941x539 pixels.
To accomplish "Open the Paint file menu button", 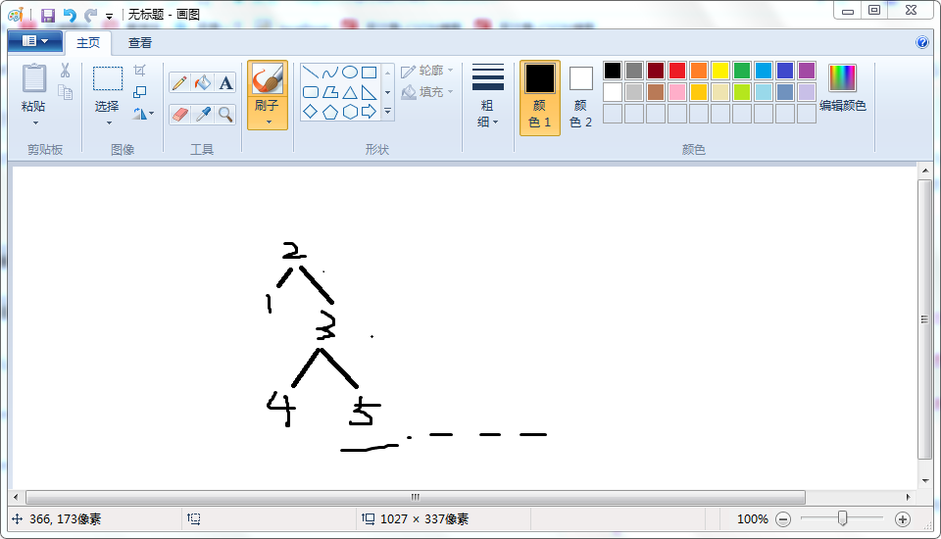I will click(35, 41).
